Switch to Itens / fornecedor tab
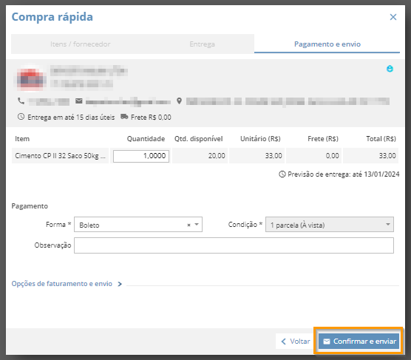This screenshot has width=411, height=360. [x=81, y=44]
